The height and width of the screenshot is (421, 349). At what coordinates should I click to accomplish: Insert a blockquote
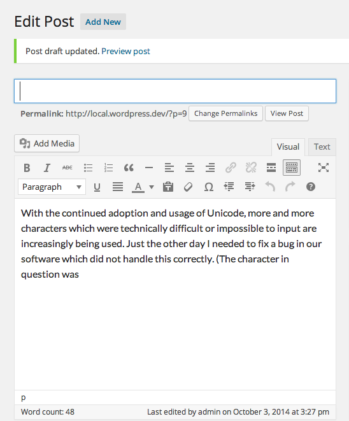pos(129,168)
